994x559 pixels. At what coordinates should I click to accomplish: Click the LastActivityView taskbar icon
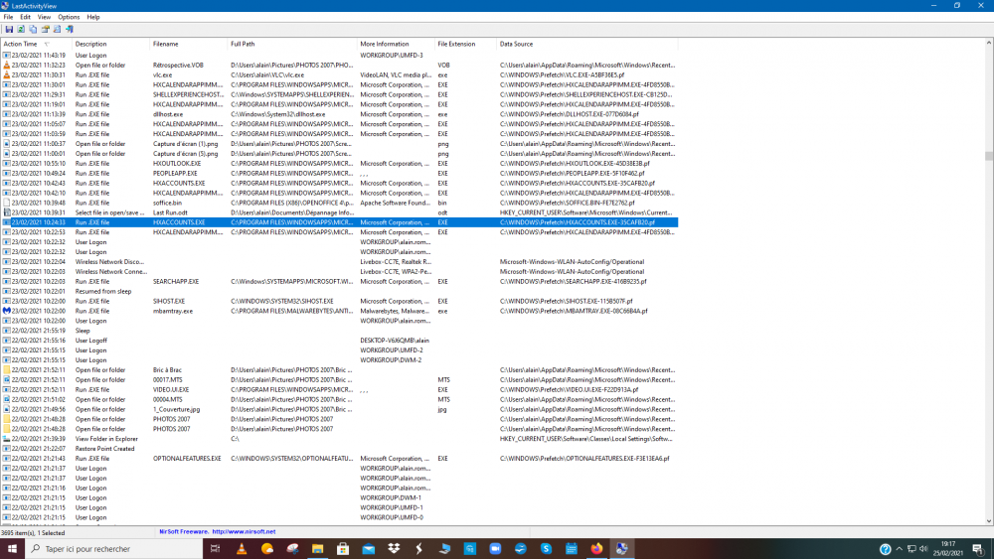622,549
